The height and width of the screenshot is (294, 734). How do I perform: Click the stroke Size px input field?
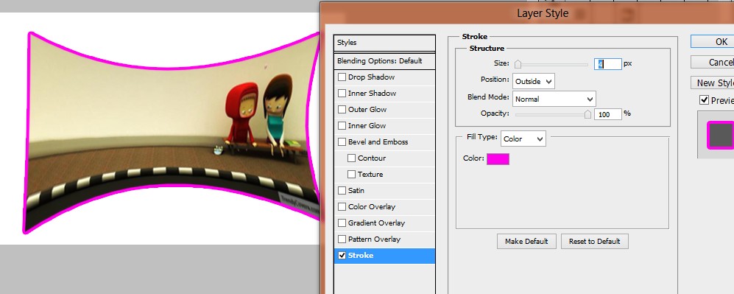click(x=607, y=64)
